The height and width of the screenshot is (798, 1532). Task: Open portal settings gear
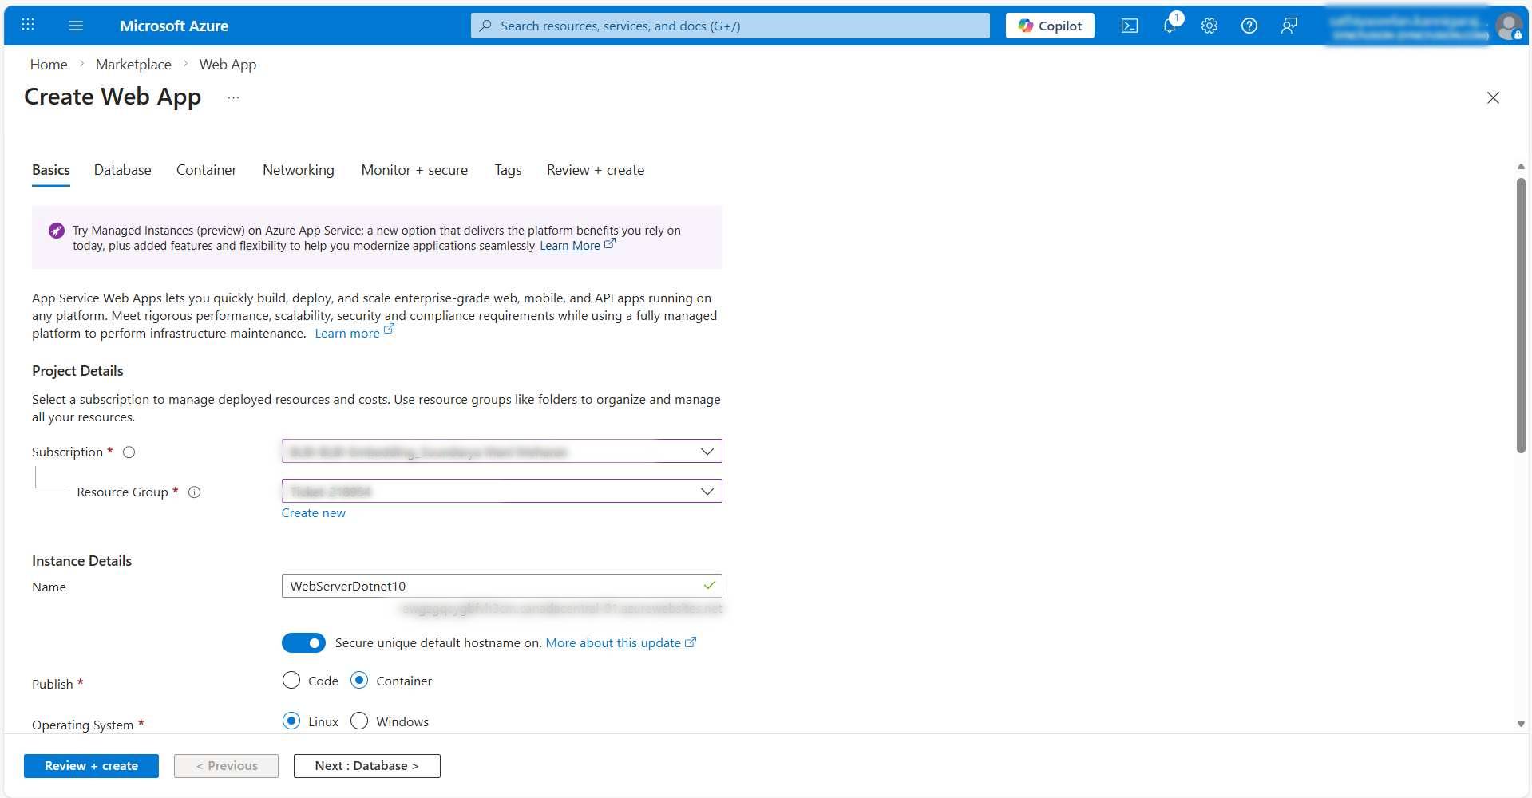coord(1209,26)
